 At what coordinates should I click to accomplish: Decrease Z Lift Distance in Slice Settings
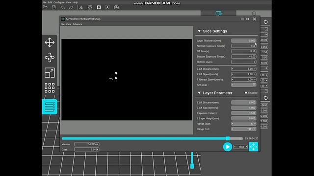click(x=233, y=69)
